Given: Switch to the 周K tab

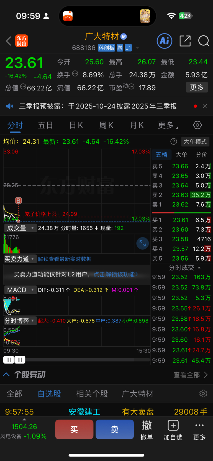Looking at the screenshot, I should point(106,125).
